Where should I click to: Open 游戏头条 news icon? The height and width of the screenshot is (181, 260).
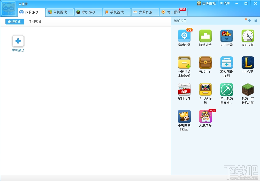184,89
